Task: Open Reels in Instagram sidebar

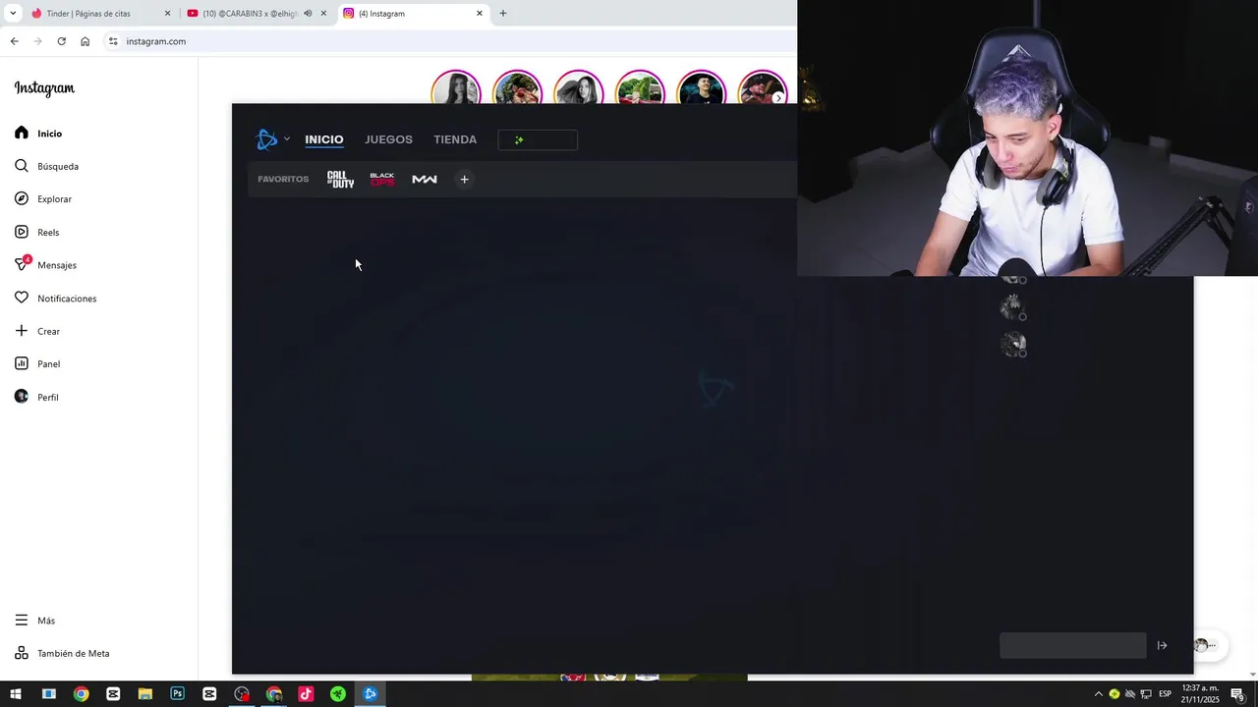Action: pyautogui.click(x=37, y=233)
